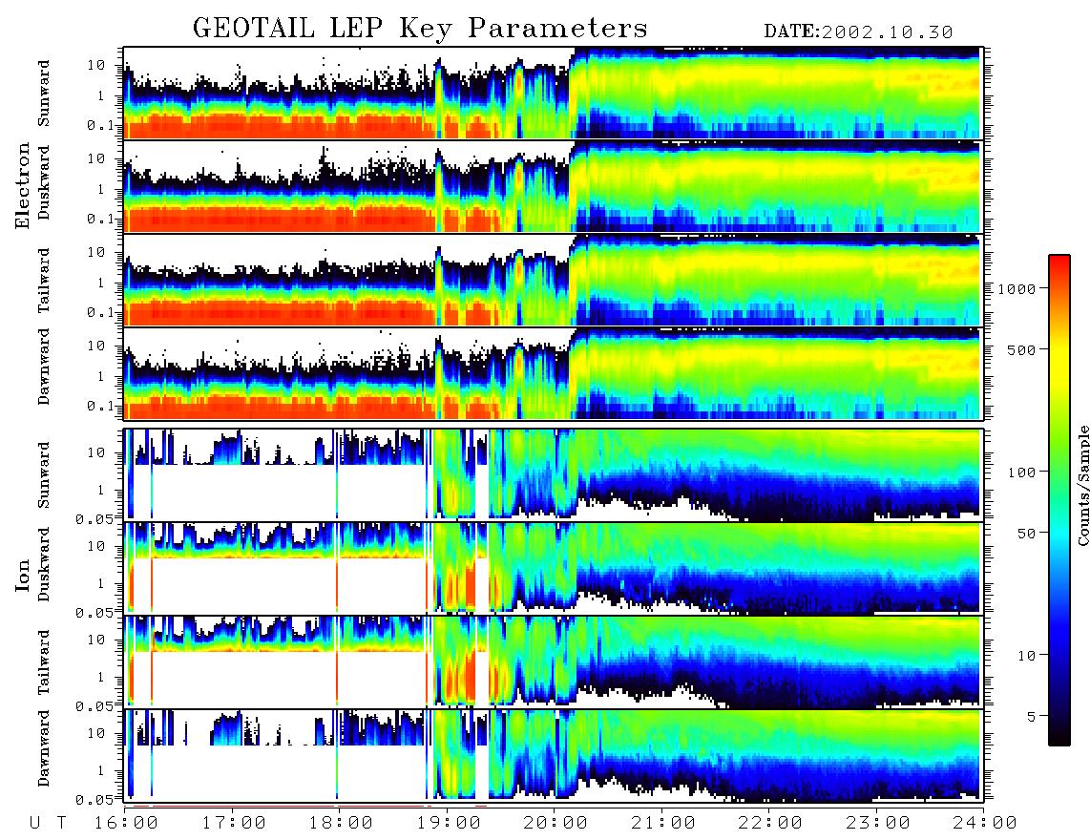
Task: Click inside the Ion Duskward spectrogram panel
Action: [553, 567]
